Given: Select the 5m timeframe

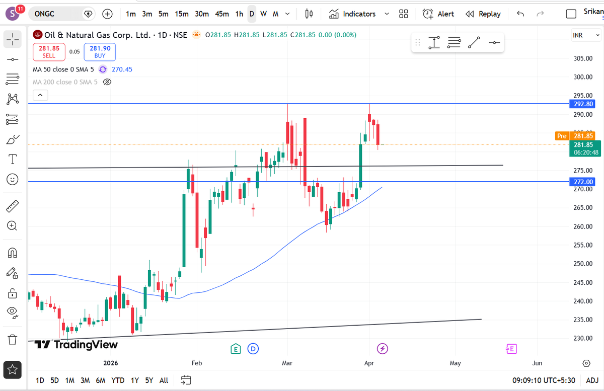Looking at the screenshot, I should point(164,14).
